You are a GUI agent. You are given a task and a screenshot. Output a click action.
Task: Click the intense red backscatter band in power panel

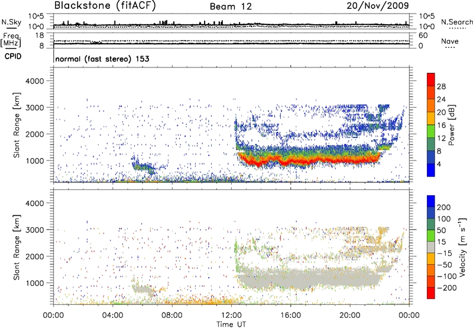307,159
